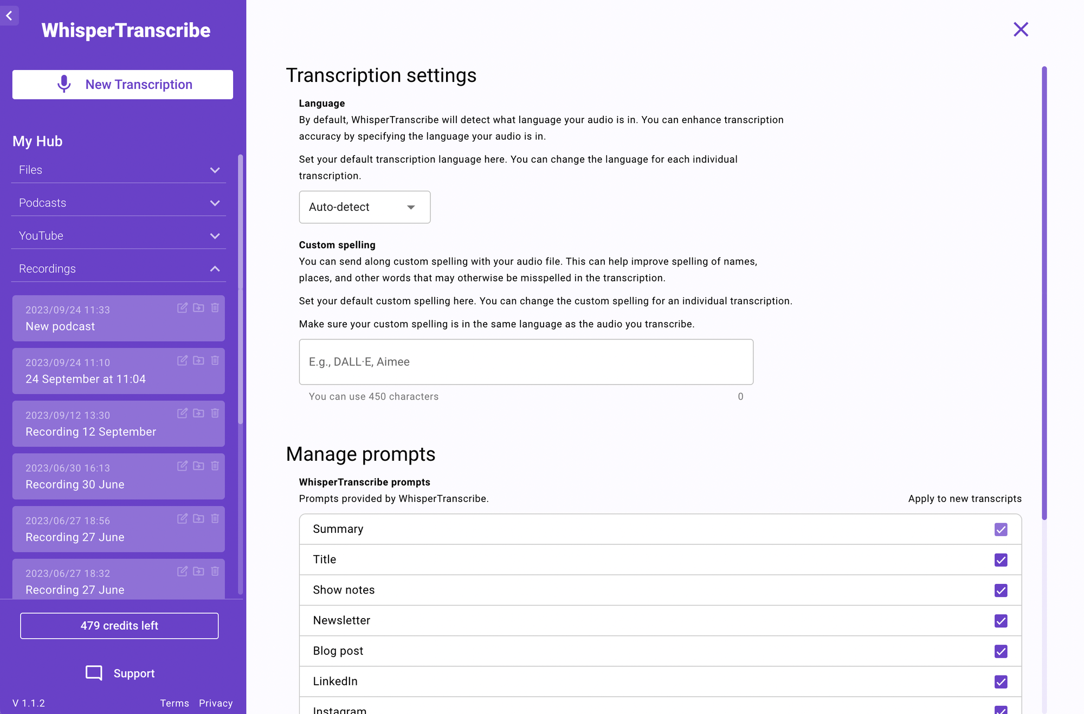Toggle the Summary prompt checkbox
The width and height of the screenshot is (1084, 714).
click(x=1001, y=529)
